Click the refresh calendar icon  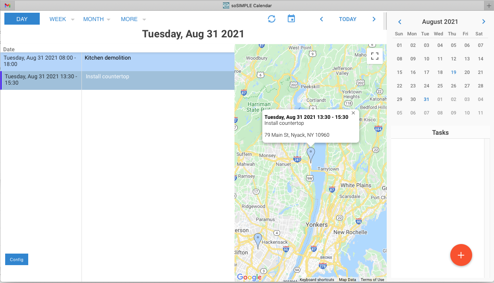click(x=271, y=19)
